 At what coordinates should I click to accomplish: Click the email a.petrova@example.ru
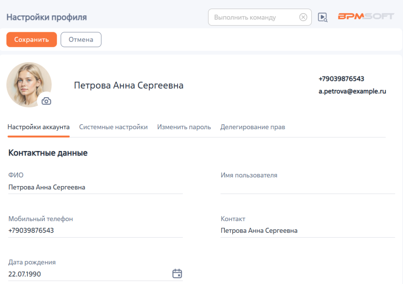[x=352, y=91]
